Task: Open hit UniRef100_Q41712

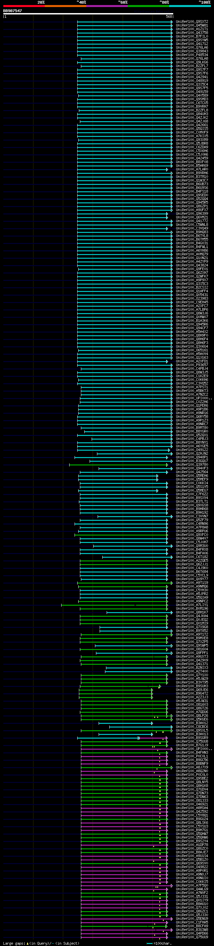Action: tap(192, 44)
